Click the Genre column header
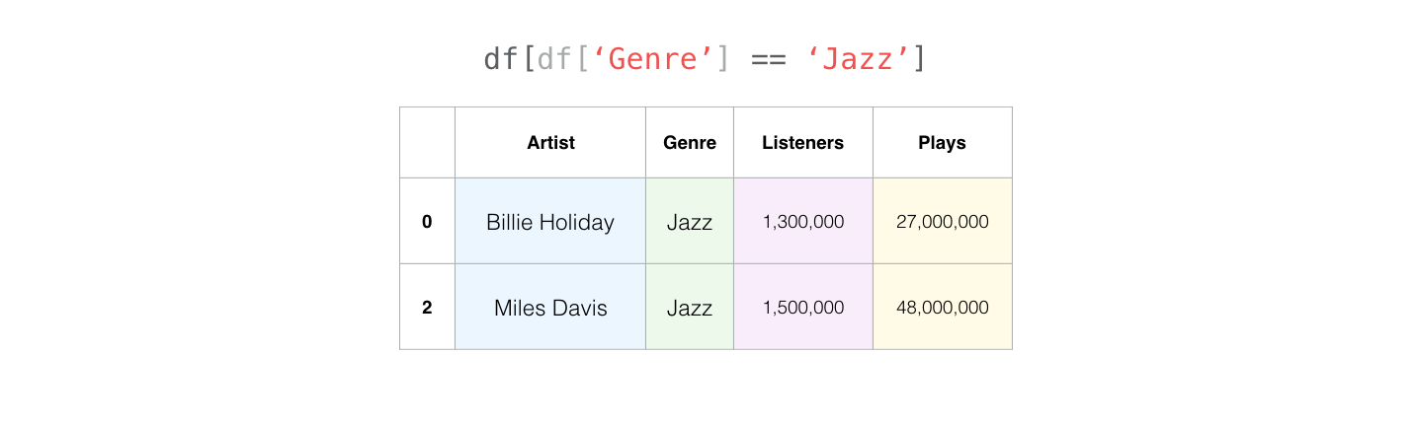Screen dimensions: 1418x424 (690, 143)
